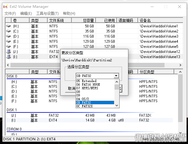Click the dropdown list scroll-down arrow
The image size is (188, 144).
[117, 105]
